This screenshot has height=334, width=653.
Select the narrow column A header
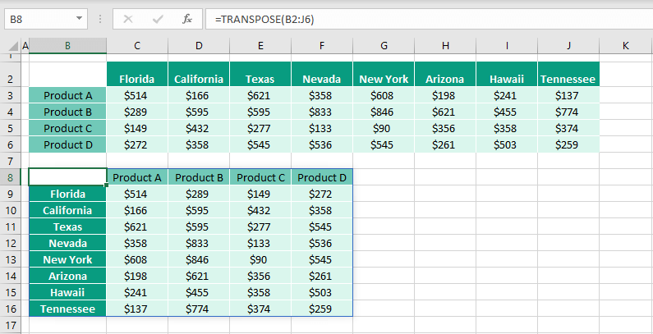tap(25, 46)
